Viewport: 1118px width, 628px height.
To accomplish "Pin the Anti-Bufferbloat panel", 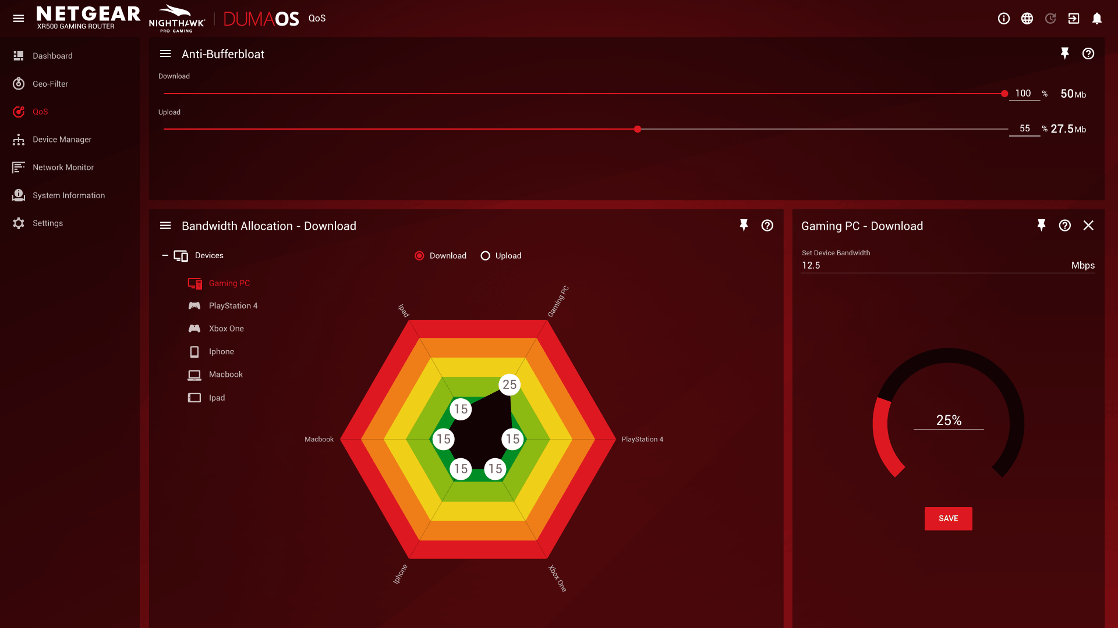I will [x=1064, y=53].
